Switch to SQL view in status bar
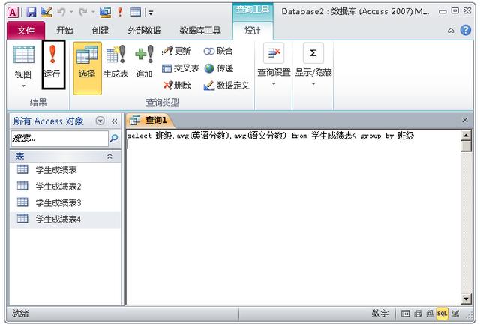Viewport: 480px width, 327px height. 442,313
